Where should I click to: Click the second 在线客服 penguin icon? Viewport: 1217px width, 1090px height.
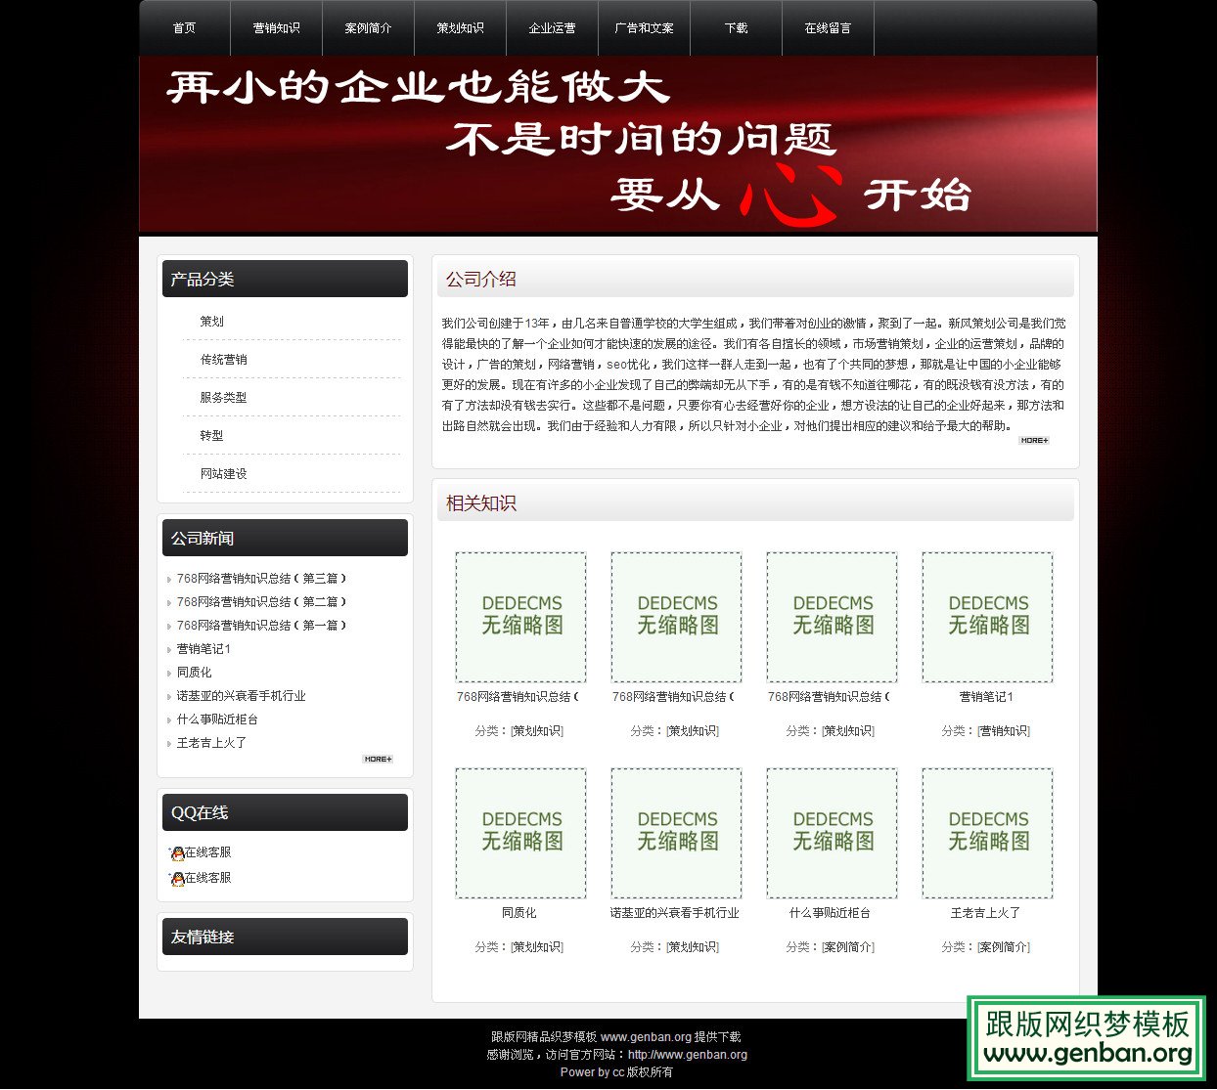click(x=176, y=877)
